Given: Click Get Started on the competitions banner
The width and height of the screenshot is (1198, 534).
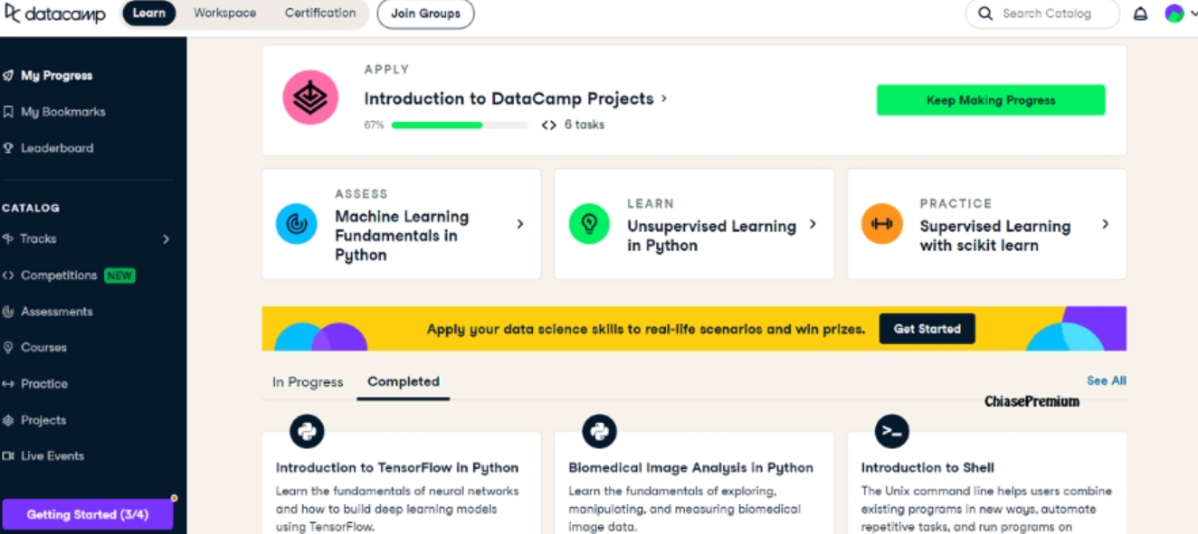Looking at the screenshot, I should [x=927, y=328].
